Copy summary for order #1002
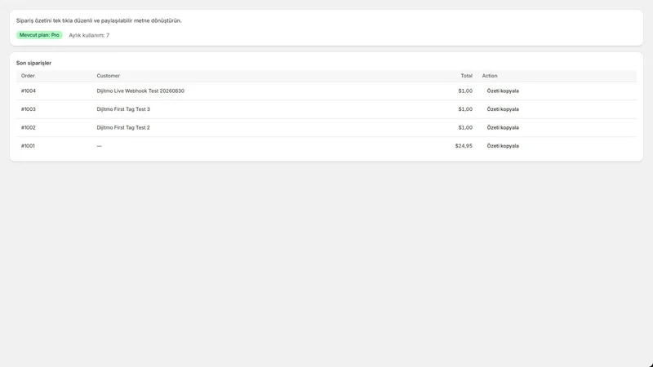Viewport: 653px width, 367px height. pyautogui.click(x=503, y=127)
